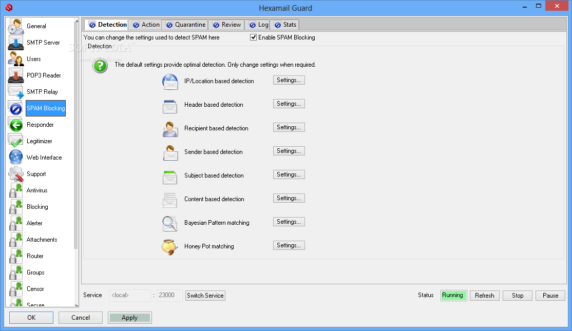Click the Subject based detection icon
The image size is (572, 331).
click(170, 177)
